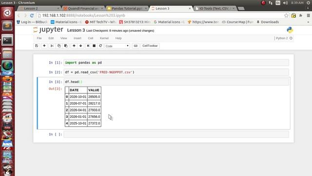The width and height of the screenshot is (312, 176).
Task: Click the CellToolbar button
Action: coord(150,45)
